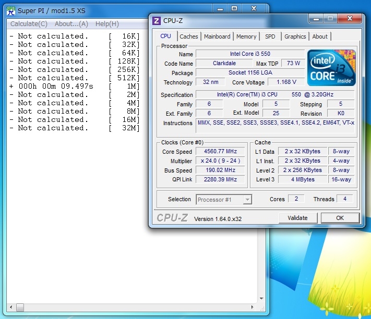Go to the Graphics tab
The width and height of the screenshot is (371, 319).
(295, 36)
